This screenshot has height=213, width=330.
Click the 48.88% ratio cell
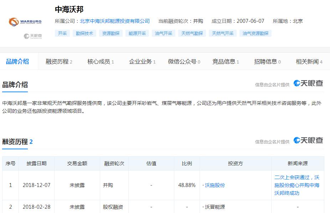tap(187, 185)
